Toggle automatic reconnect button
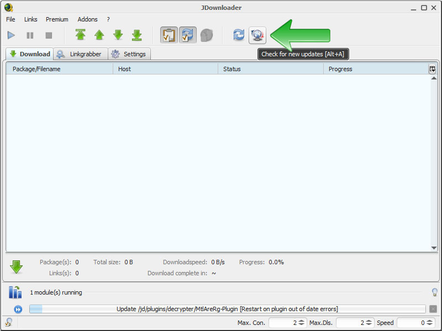This screenshot has width=442, height=331. click(x=188, y=35)
